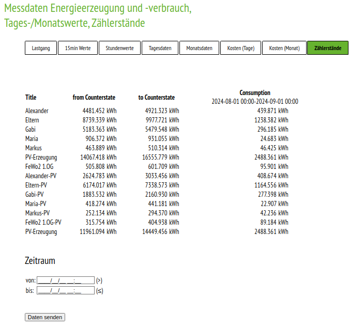Click consumption value 277.398 kWh
Image resolution: width=364 pixels, height=328 pixels.
coord(273,194)
